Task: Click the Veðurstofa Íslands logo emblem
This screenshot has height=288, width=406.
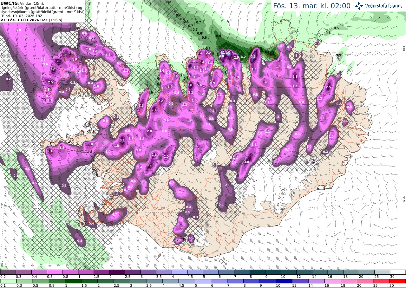Action: pos(359,5)
